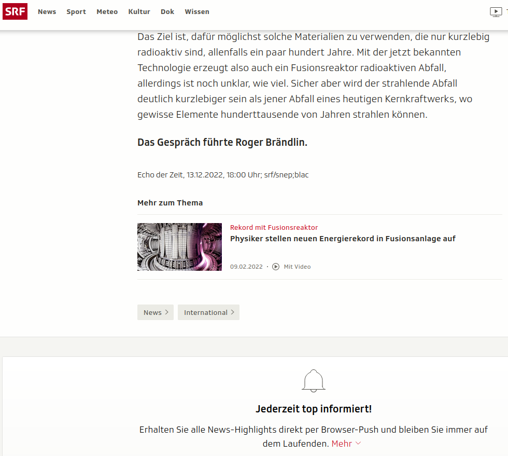Click the red 'Rekord mit Fusionsreaktor' label

pos(274,227)
